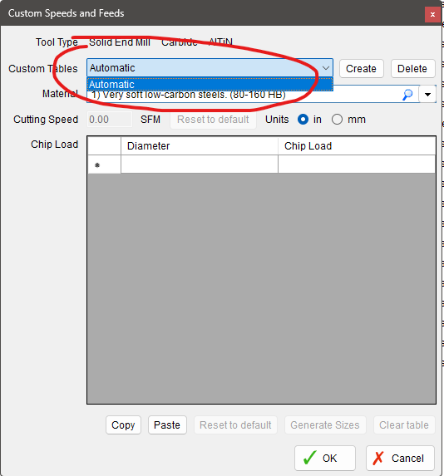Expand the Custom Tables dropdown arrow

(x=326, y=68)
